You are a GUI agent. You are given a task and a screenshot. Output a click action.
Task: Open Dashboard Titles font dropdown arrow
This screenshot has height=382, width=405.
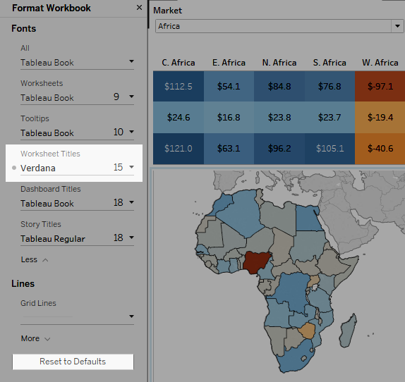(131, 202)
